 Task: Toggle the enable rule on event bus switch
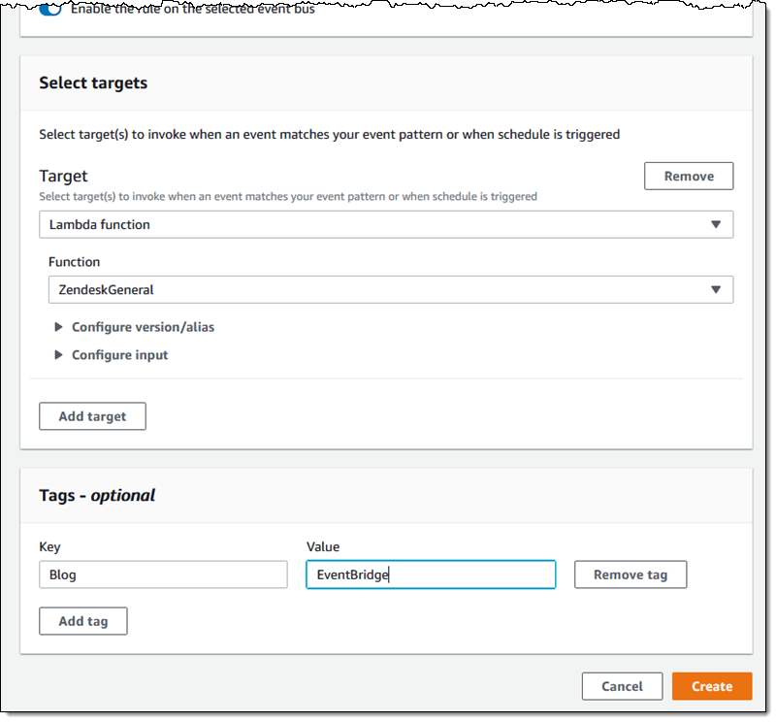[50, 9]
